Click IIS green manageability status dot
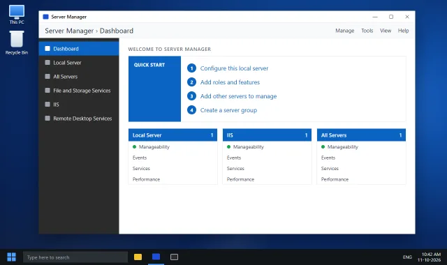This screenshot has height=265, width=447. [x=228, y=147]
